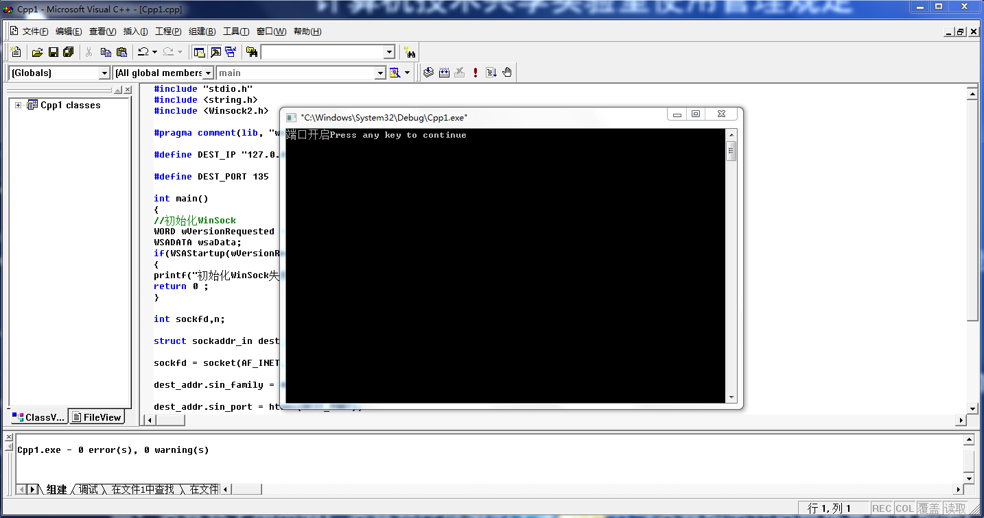
Task: Open the 插入(I) menu
Action: pyautogui.click(x=135, y=32)
